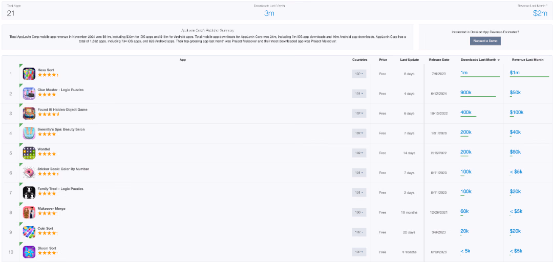The image size is (553, 262).
Task: Open the Sticker Book app icon
Action: (29, 173)
